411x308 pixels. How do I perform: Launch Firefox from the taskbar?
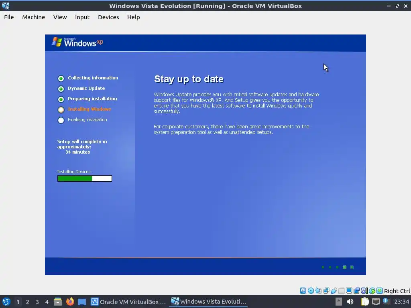70,302
